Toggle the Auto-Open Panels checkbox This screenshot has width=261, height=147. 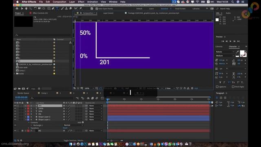(97, 9)
